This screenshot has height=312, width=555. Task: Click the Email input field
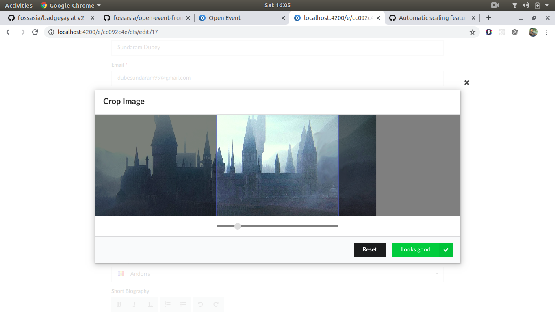tap(277, 78)
